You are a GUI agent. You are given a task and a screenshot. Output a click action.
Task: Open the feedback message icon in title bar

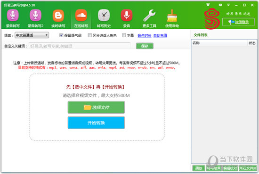coord(220,5)
